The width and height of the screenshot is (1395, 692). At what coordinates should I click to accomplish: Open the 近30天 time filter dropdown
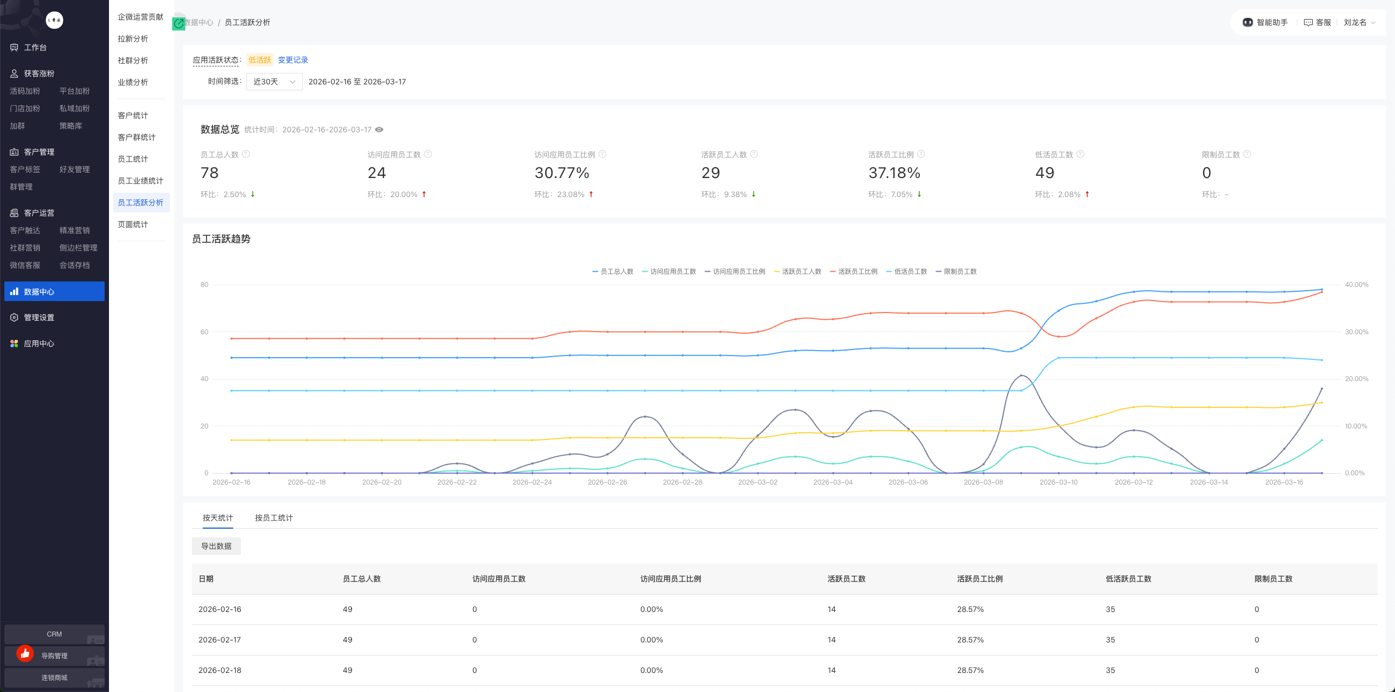274,82
